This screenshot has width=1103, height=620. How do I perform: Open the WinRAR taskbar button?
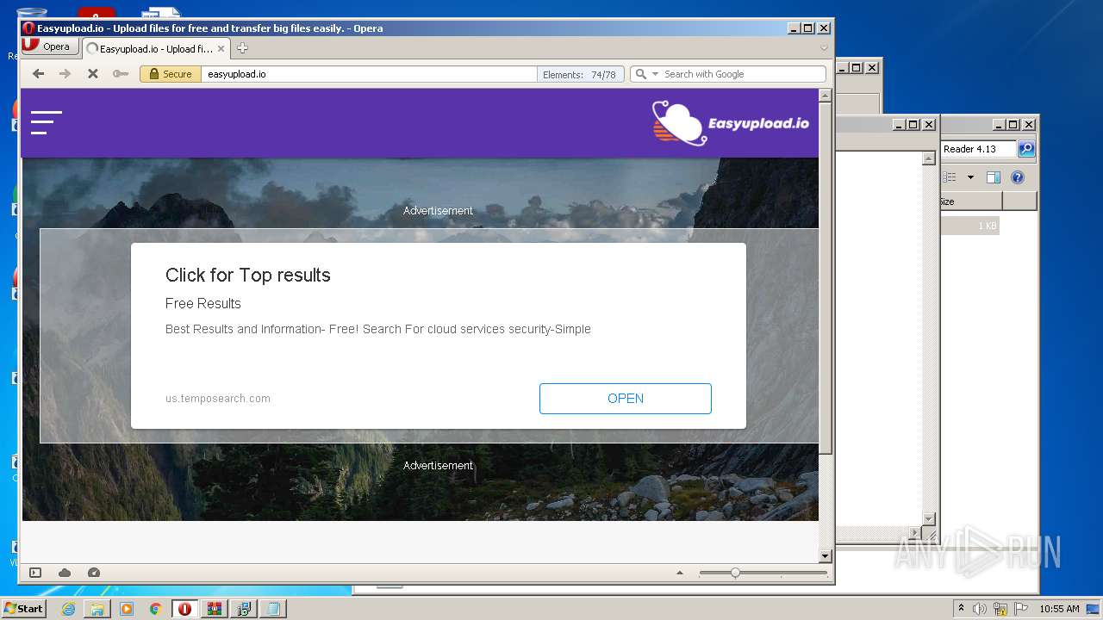(214, 609)
